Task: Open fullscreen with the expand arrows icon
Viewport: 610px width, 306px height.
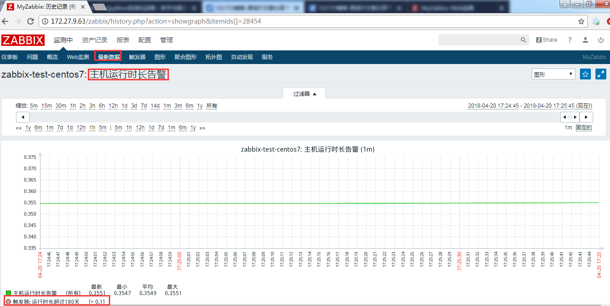Action: [x=601, y=74]
